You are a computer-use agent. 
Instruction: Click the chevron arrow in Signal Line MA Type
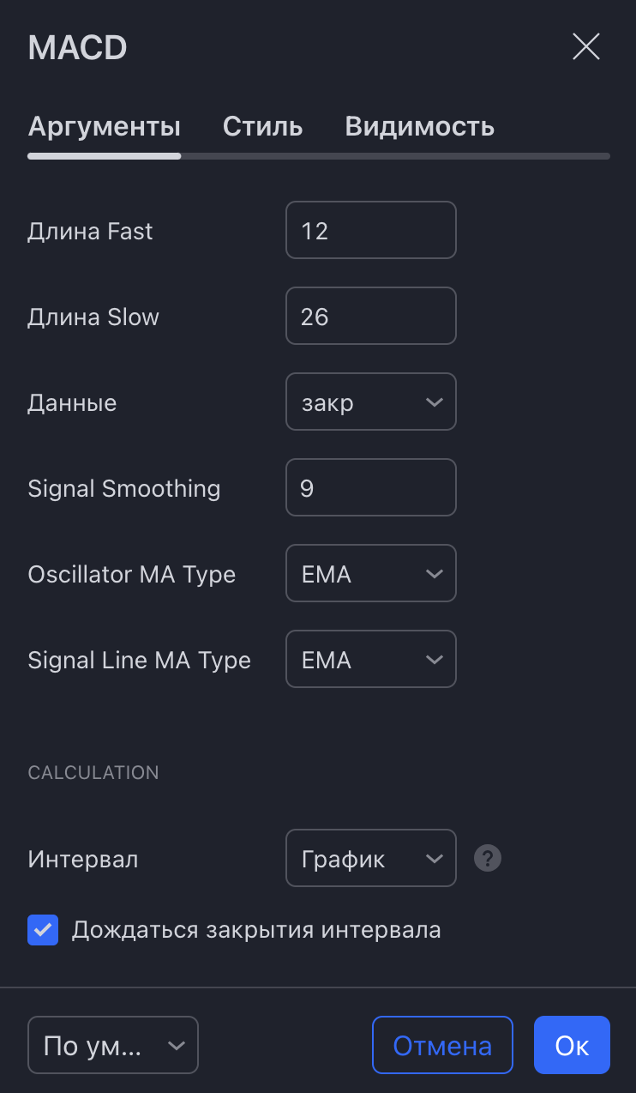(434, 660)
